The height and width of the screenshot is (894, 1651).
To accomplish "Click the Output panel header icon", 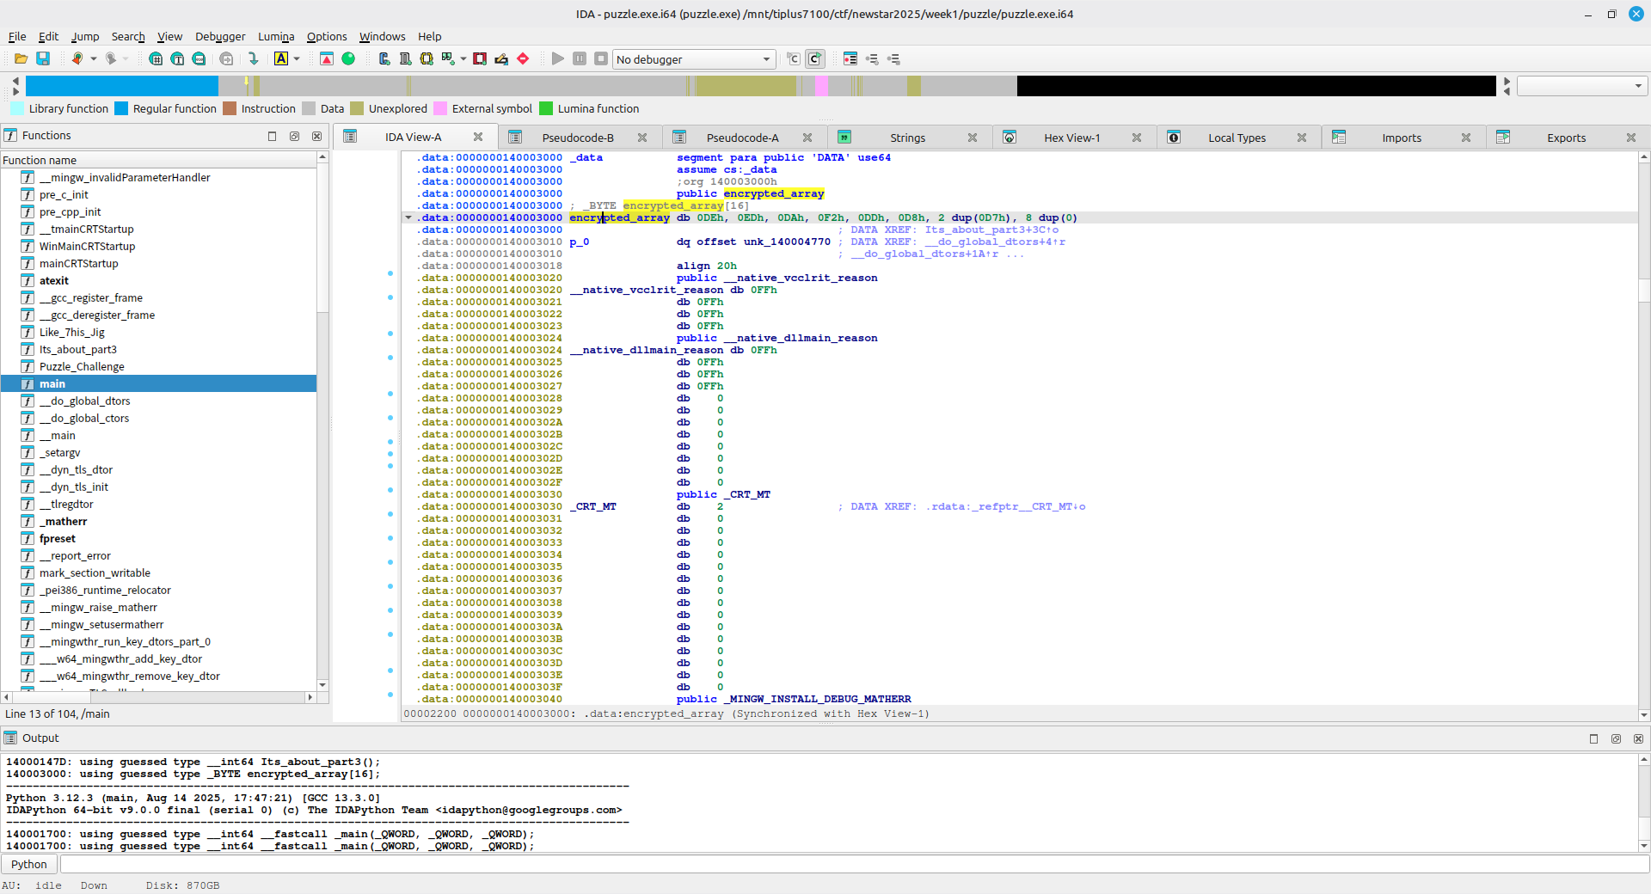I will pos(10,738).
